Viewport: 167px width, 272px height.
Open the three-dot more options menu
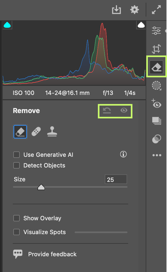click(157, 155)
